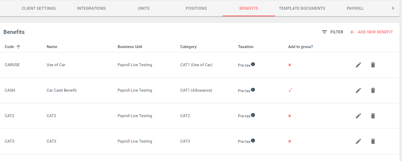Viewport: 402px width, 161px height.
Task: Show Pre-tax info icon in CAT3 row
Action: (253, 141)
